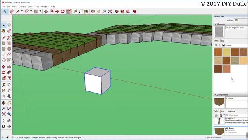Viewport: 248px width, 140px height.
Task: Open the Line tool dropdown arrow
Action: click(22, 11)
